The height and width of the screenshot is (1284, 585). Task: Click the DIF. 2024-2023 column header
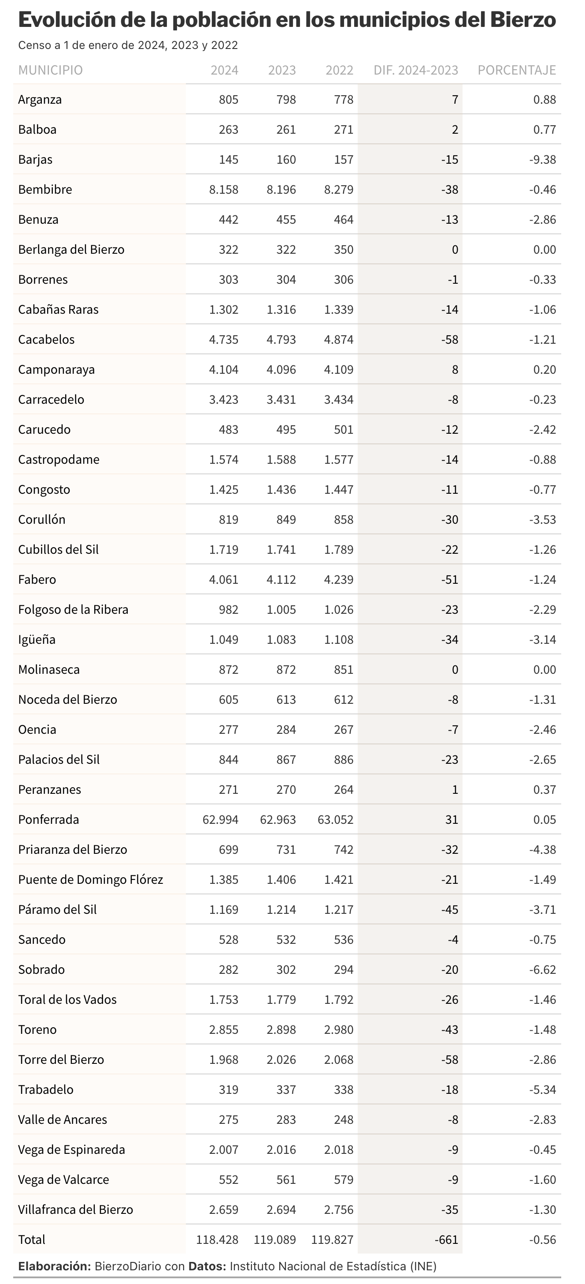click(x=416, y=70)
